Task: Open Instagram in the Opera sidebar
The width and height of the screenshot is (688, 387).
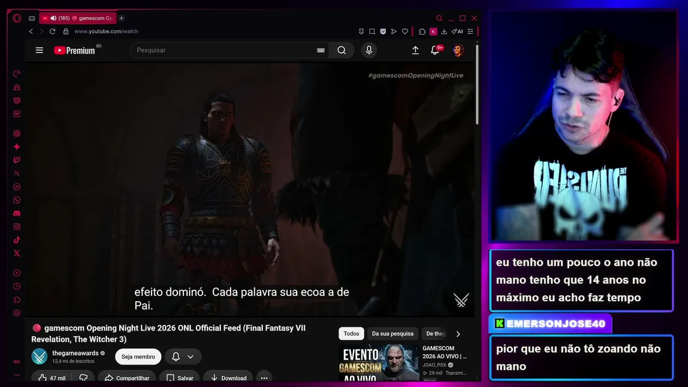Action: [x=17, y=227]
